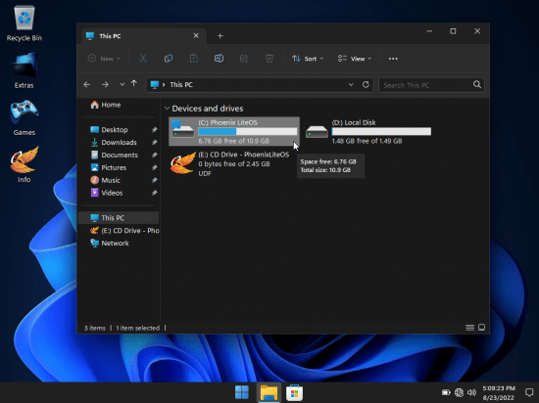Click "3 items" in status bar
539x403 pixels.
[95, 328]
